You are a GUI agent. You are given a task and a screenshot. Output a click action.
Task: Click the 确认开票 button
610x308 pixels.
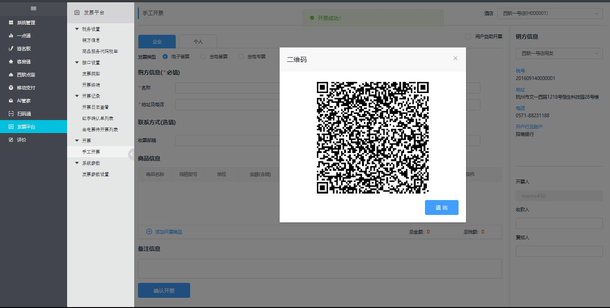tap(164, 290)
